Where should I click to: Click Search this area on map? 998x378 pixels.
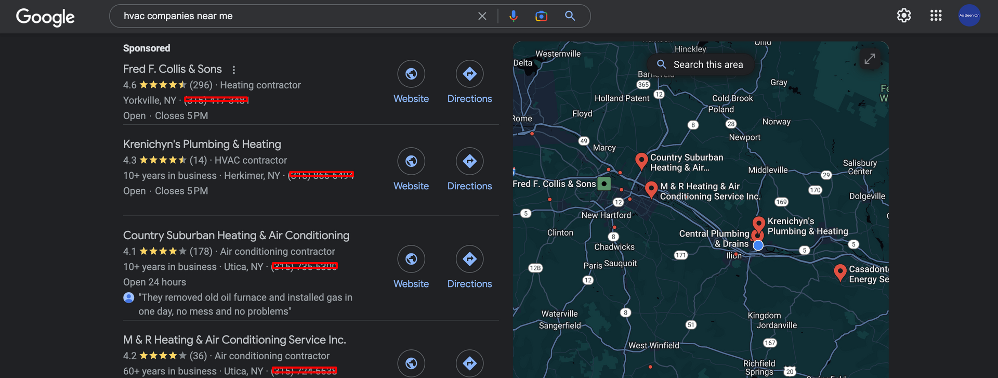(700, 64)
